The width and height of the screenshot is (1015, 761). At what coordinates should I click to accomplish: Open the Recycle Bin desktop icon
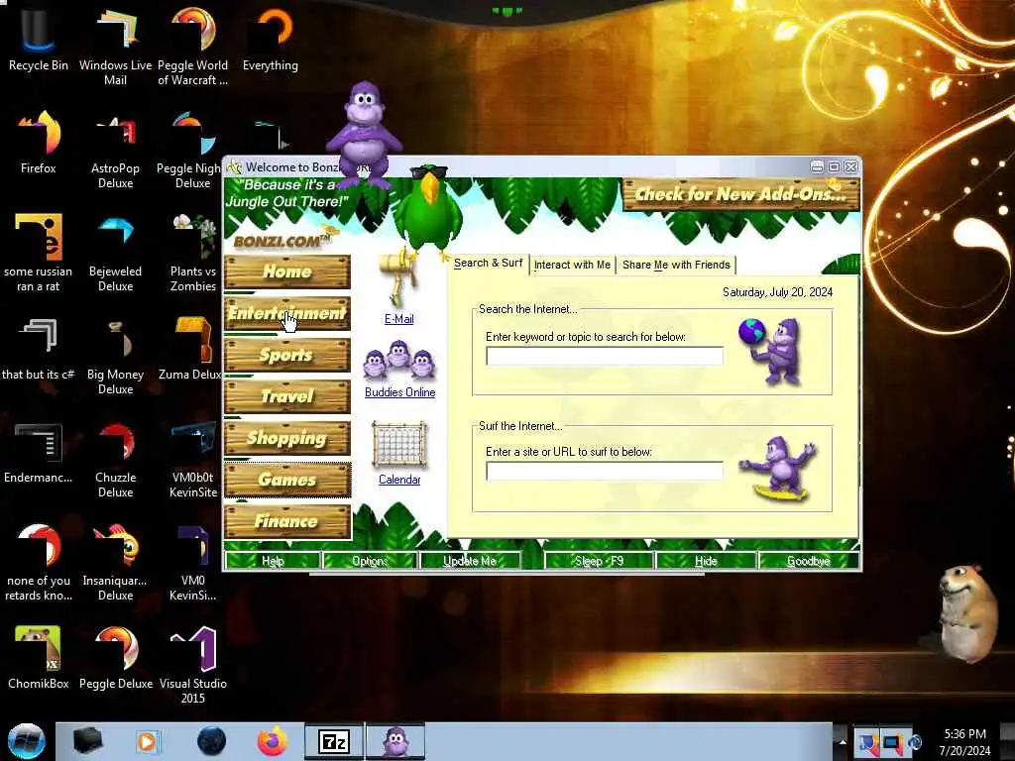click(39, 39)
